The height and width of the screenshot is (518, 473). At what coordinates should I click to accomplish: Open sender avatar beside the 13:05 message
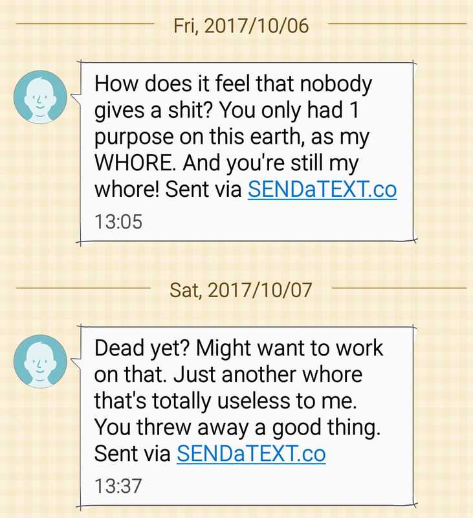click(x=40, y=97)
